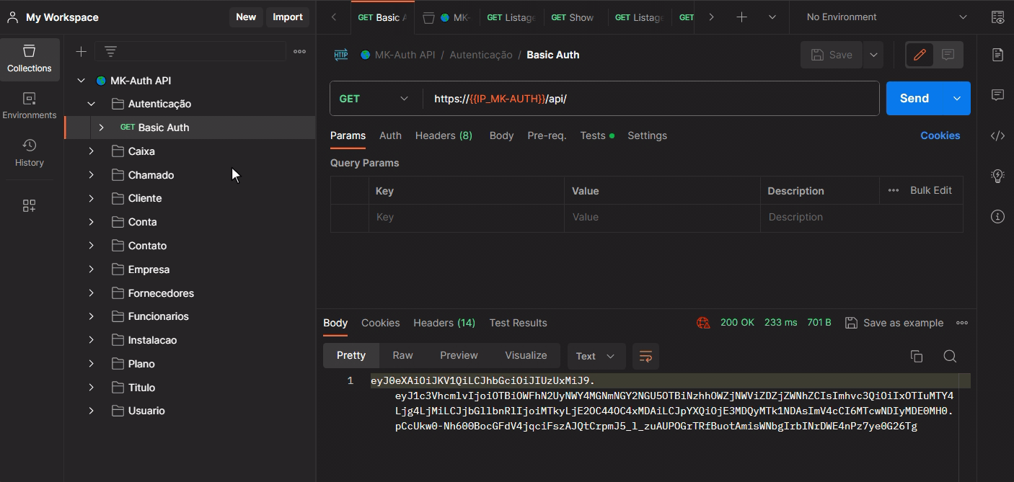Open the Text format dropdown
1014x482 pixels.
[x=595, y=356]
